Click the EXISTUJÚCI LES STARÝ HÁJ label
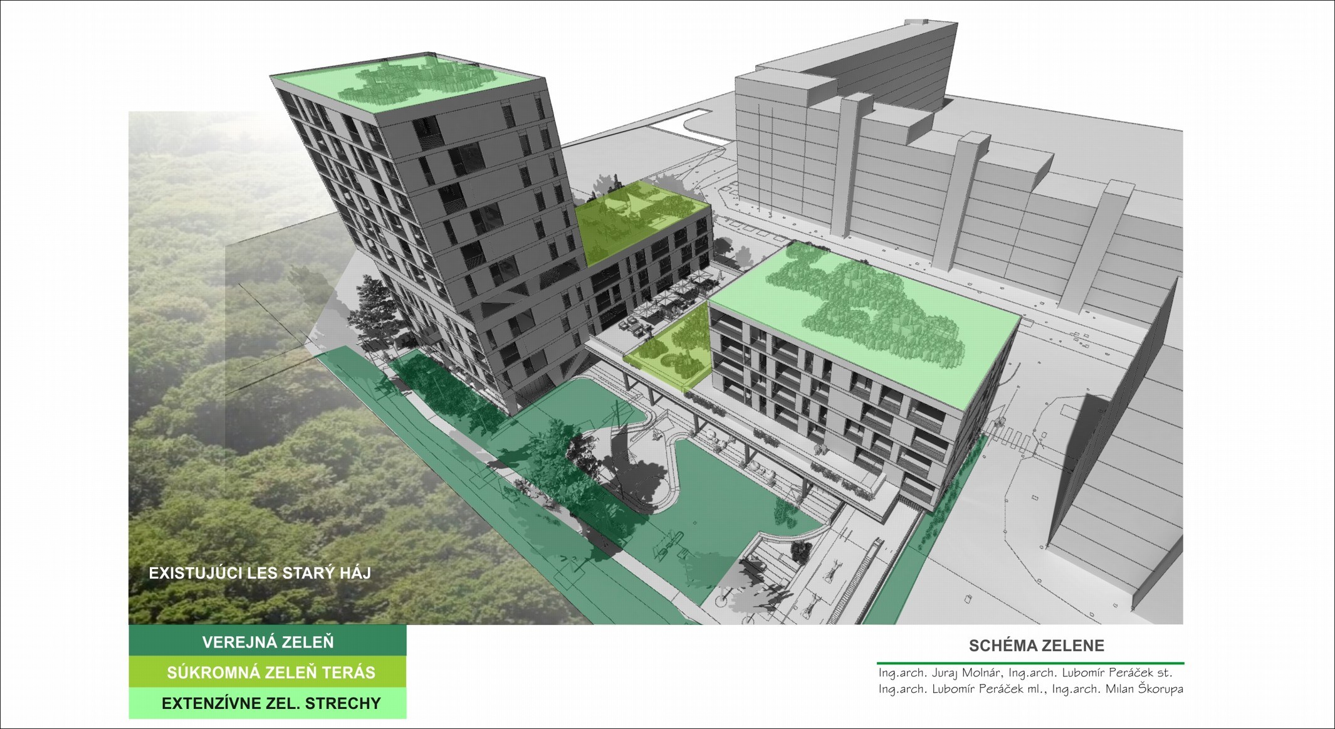 [259, 573]
